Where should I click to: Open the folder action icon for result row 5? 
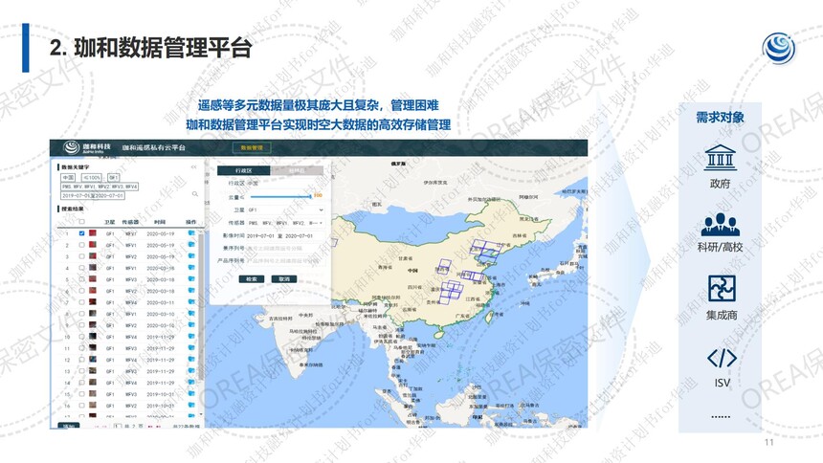(x=191, y=279)
